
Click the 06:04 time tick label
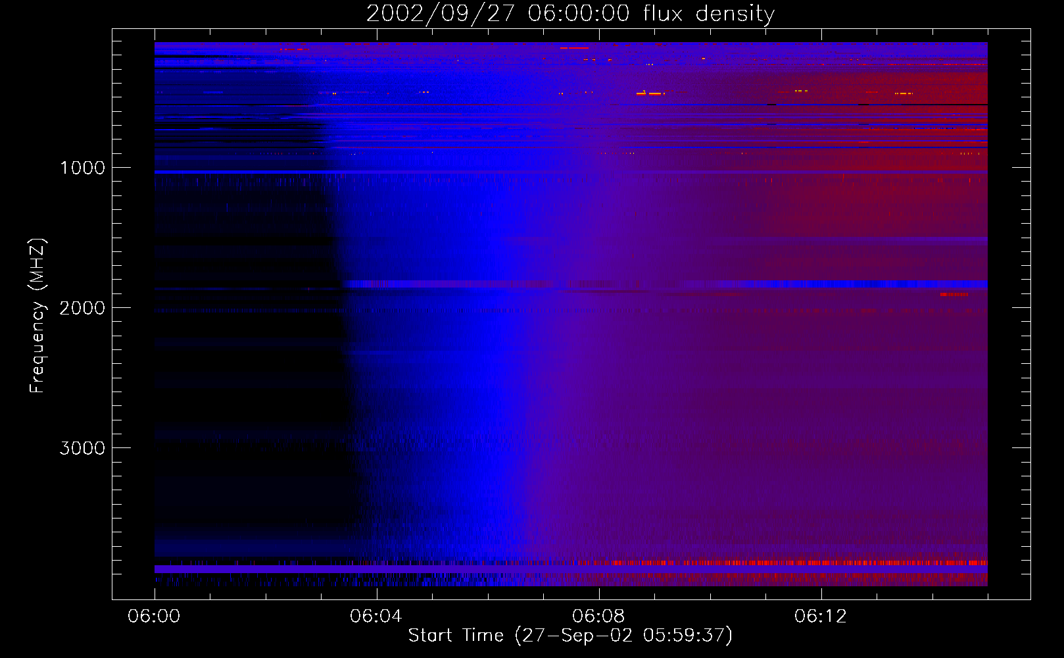tap(376, 616)
